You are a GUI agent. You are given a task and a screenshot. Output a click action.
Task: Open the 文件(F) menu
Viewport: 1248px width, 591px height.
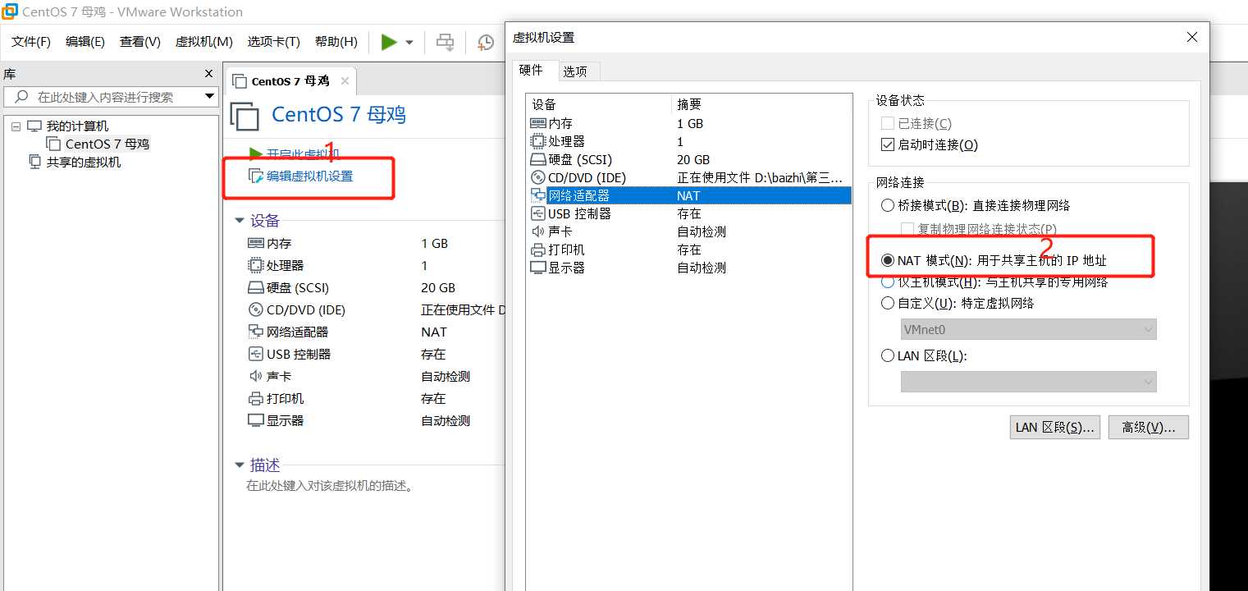[31, 42]
